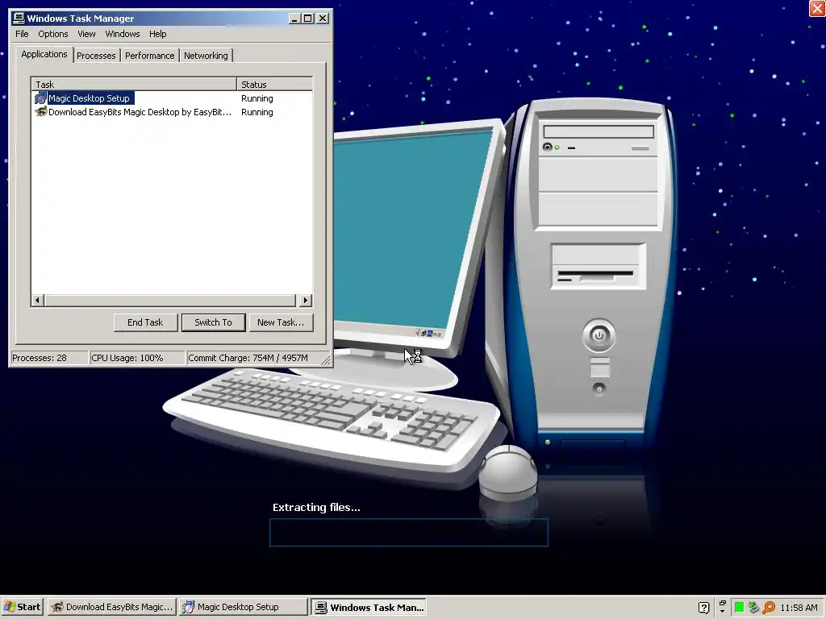Sort by the Task column header
Viewport: 826px width, 619px height.
[134, 84]
